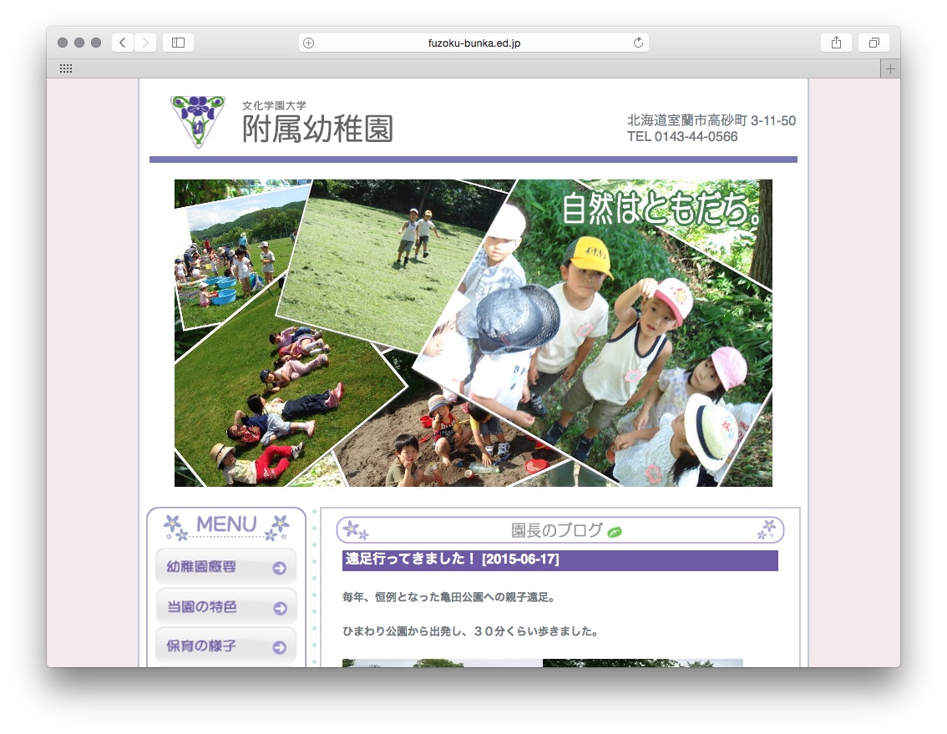Click the blog photo below the post text

542,663
